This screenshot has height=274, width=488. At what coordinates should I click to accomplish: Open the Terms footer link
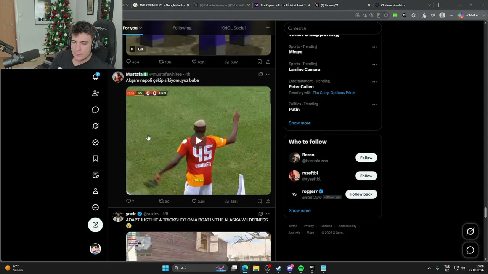pos(293,226)
